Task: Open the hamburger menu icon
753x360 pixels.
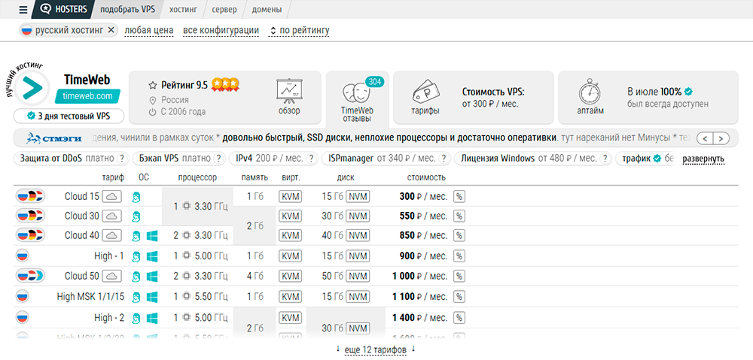Action: point(23,10)
